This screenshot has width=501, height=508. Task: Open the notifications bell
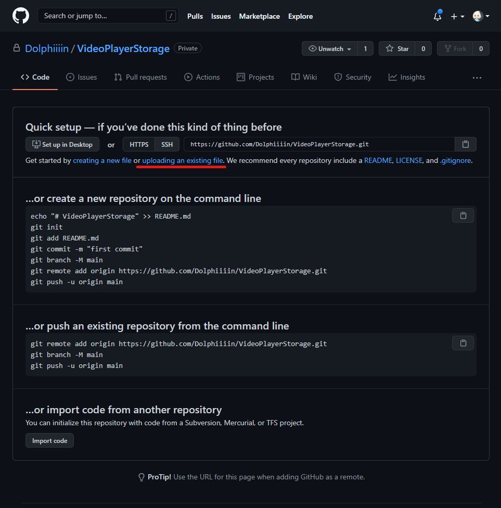coord(438,16)
